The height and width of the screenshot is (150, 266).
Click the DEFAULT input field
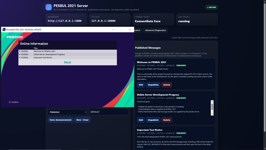(108, 112)
